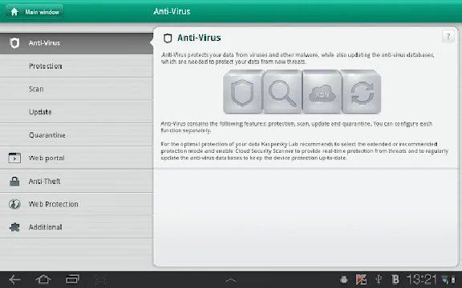Tap the Android back arrow
This screenshot has width=462, height=288.
[14, 279]
